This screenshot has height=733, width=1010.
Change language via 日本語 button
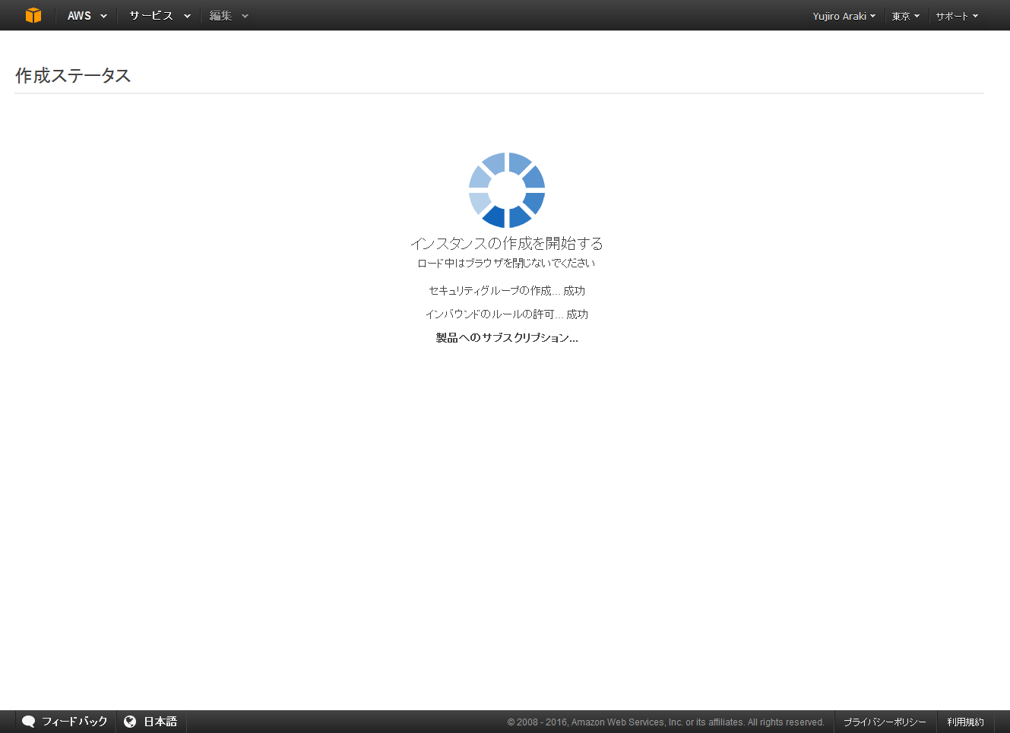pyautogui.click(x=160, y=722)
